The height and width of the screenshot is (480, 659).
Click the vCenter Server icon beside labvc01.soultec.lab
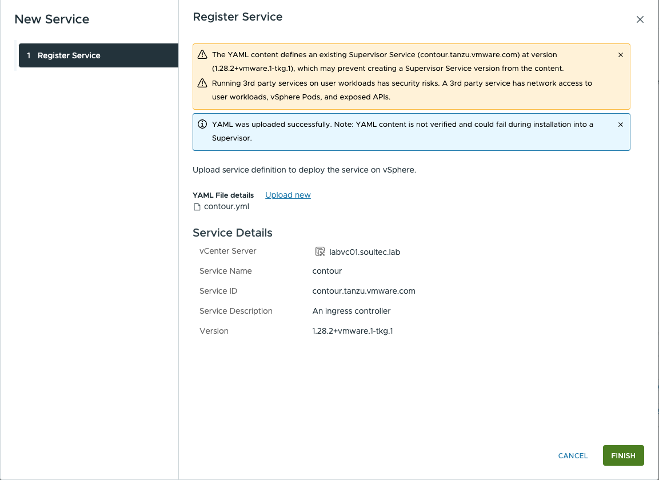click(x=320, y=252)
